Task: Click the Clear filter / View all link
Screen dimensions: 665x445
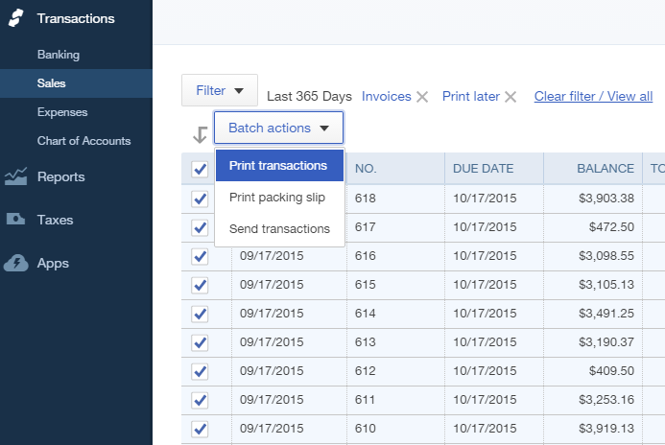Action: pos(593,97)
